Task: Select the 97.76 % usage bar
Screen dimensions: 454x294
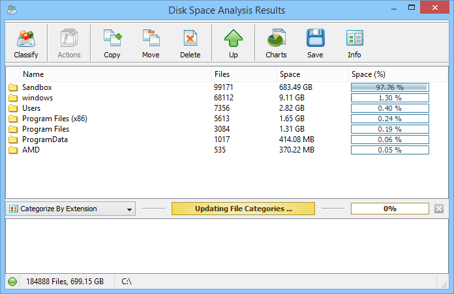Action: pyautogui.click(x=390, y=87)
